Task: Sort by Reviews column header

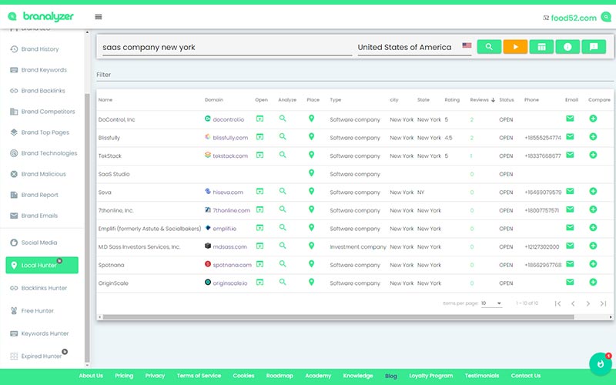Action: click(482, 100)
